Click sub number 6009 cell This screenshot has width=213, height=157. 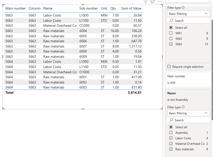(x=83, y=56)
